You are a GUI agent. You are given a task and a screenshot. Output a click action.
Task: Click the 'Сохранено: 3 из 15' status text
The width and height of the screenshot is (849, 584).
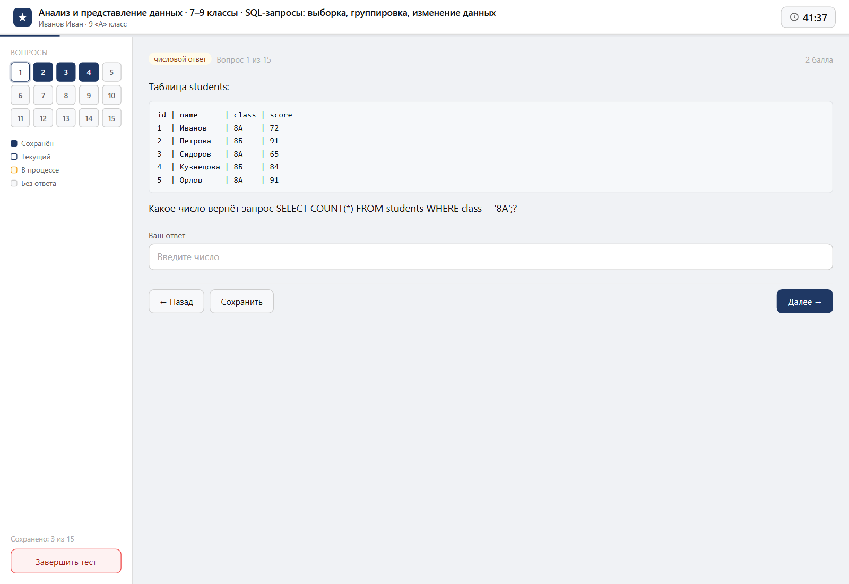coord(42,539)
